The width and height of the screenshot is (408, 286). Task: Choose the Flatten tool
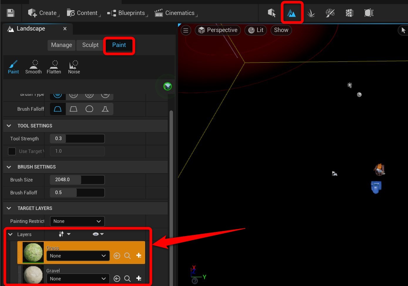54,67
